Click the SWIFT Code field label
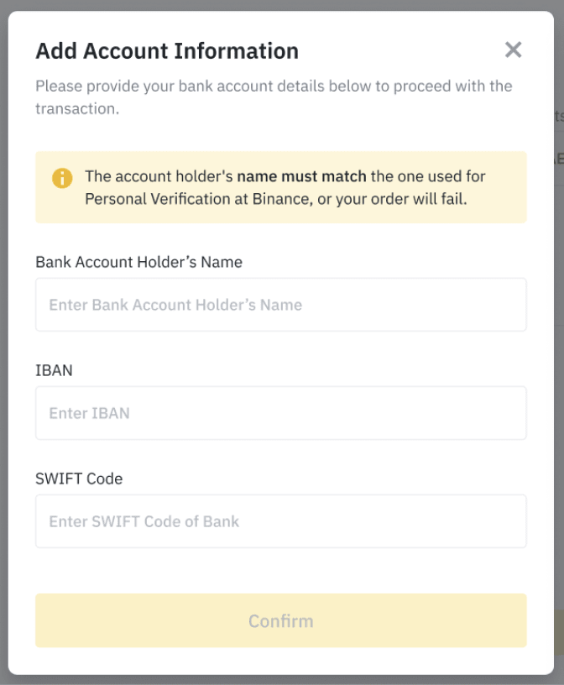This screenshot has height=685, width=564. [79, 478]
